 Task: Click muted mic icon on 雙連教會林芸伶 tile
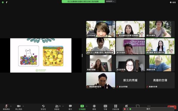pyautogui.click(x=88, y=87)
